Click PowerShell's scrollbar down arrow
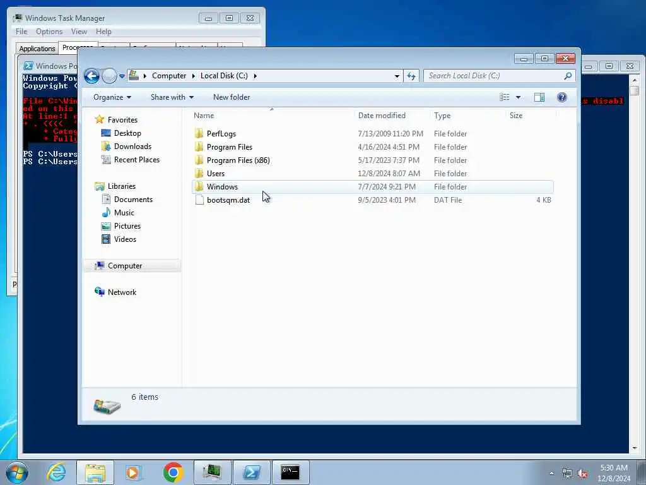646x485 pixels. (635, 448)
